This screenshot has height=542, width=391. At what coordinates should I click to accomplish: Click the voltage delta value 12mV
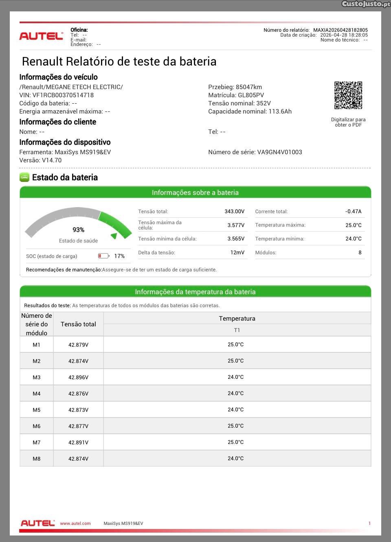pyautogui.click(x=237, y=253)
